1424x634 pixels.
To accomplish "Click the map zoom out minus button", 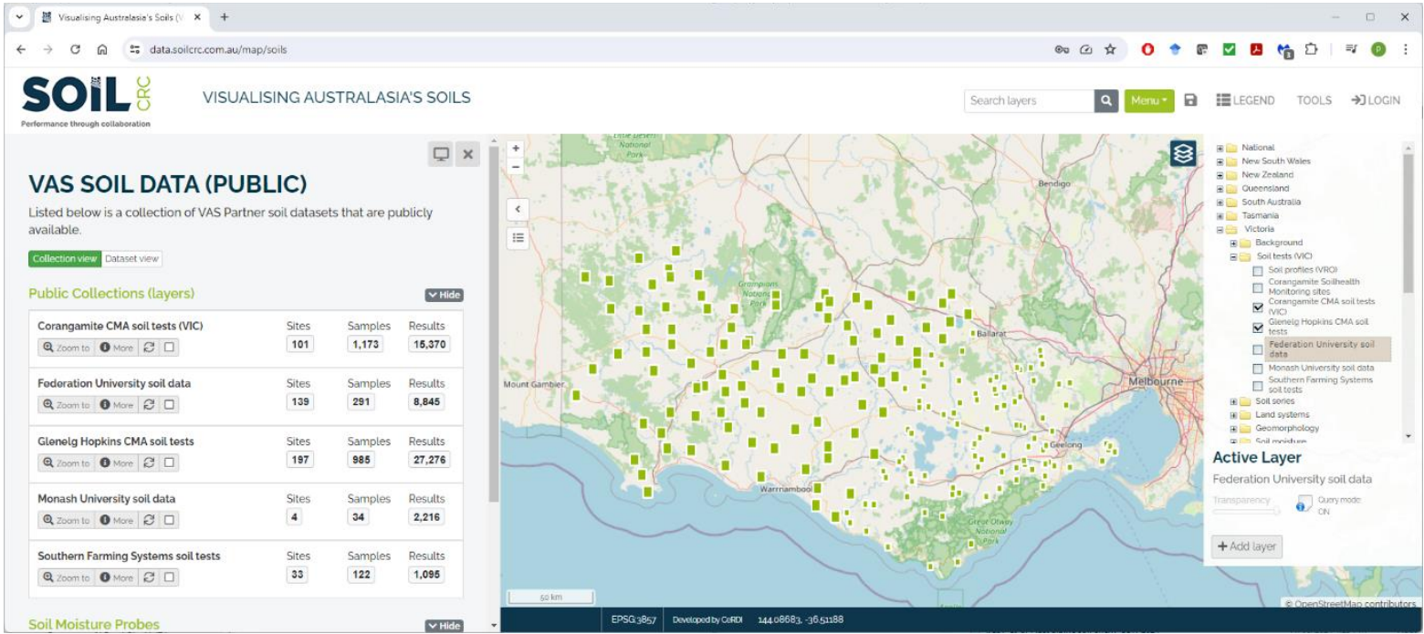I will (x=516, y=166).
